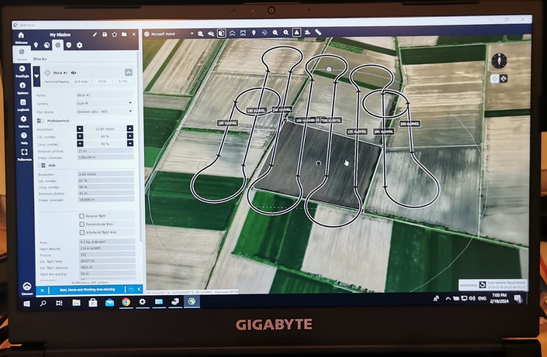Click the Name field containing Block #1
The image size is (547, 357).
105,95
